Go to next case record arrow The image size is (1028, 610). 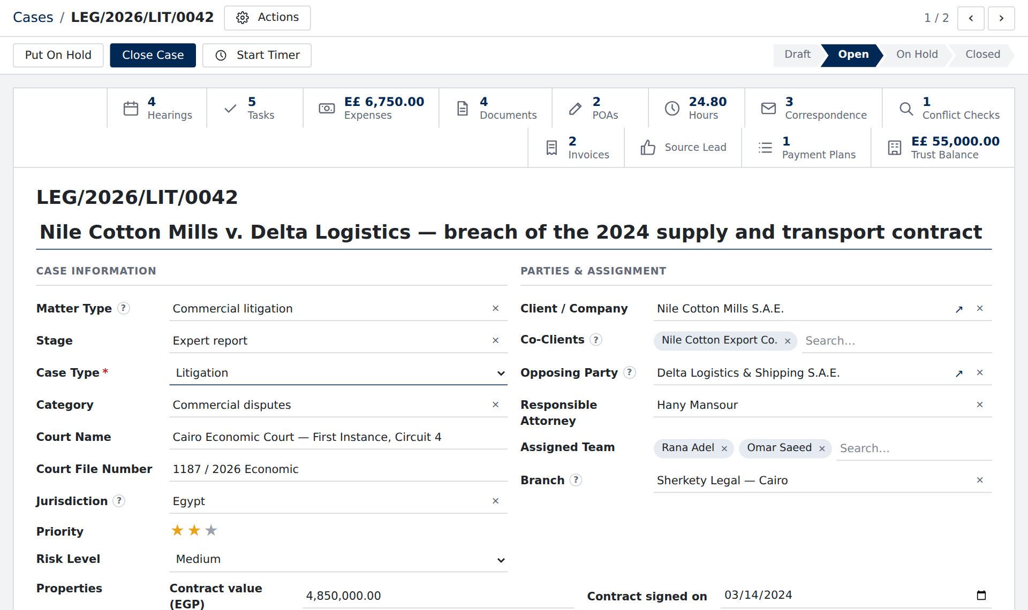pos(1001,18)
